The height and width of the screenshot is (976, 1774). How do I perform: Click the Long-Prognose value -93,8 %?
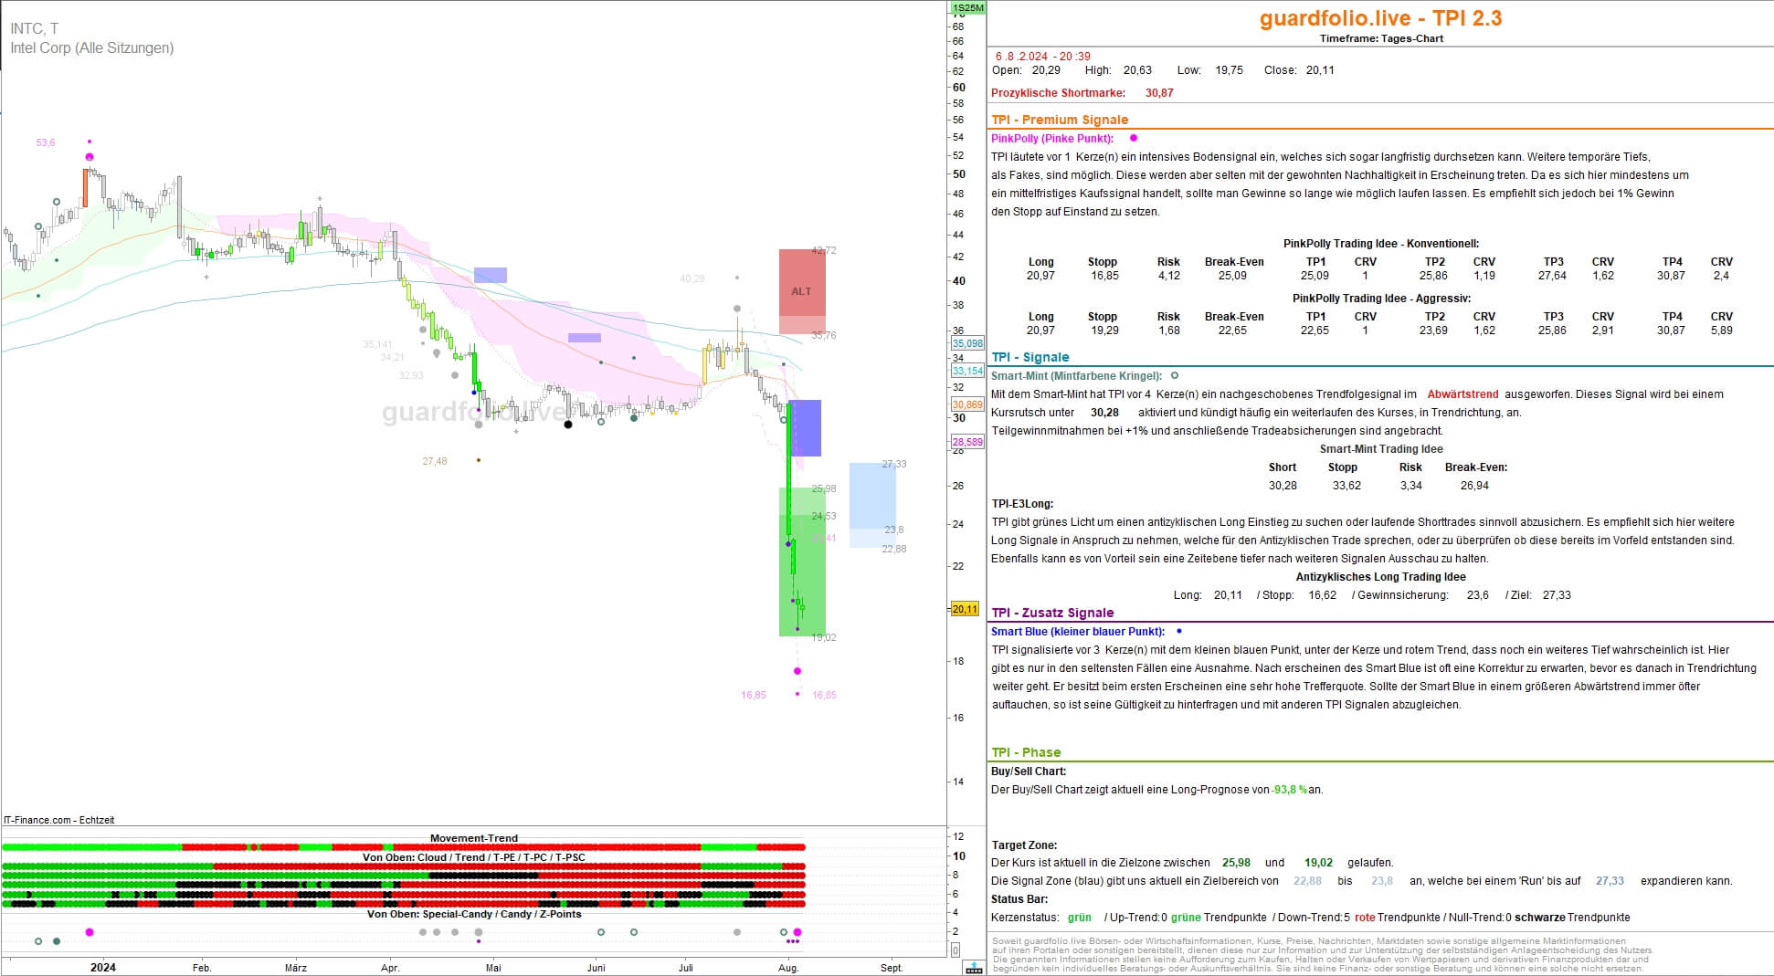click(x=1289, y=790)
